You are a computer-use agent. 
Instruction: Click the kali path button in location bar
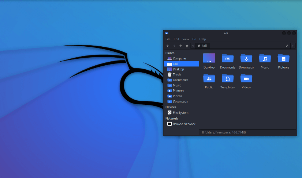point(202,46)
